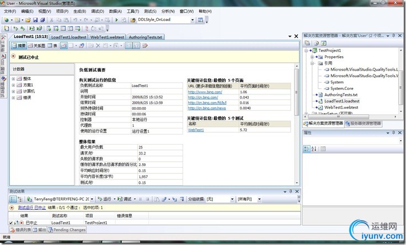Click the export results icon in Test Results toolbar

point(164,199)
